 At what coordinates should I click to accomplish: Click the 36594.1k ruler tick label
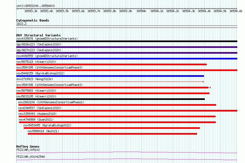(157, 11)
